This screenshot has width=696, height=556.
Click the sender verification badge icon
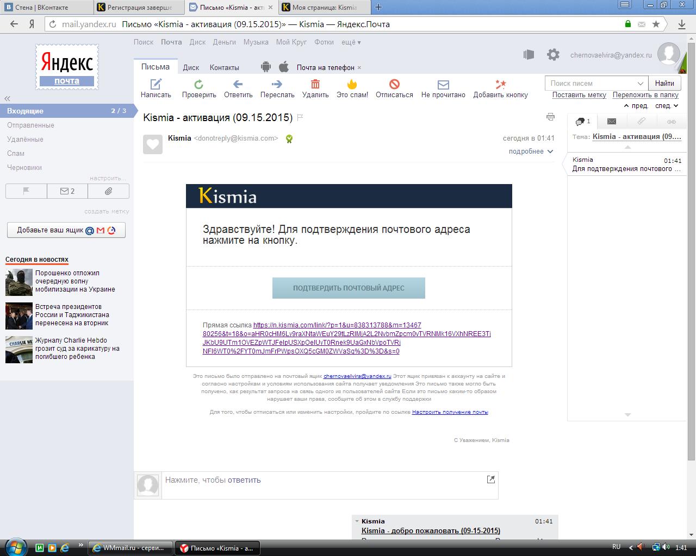(x=289, y=139)
